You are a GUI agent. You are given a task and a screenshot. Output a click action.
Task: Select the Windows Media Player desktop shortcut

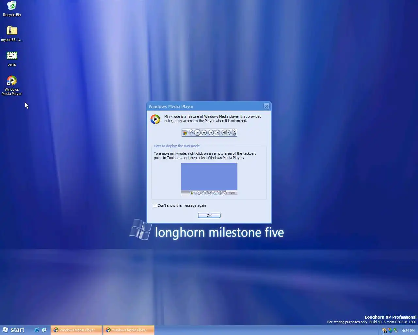point(12,85)
